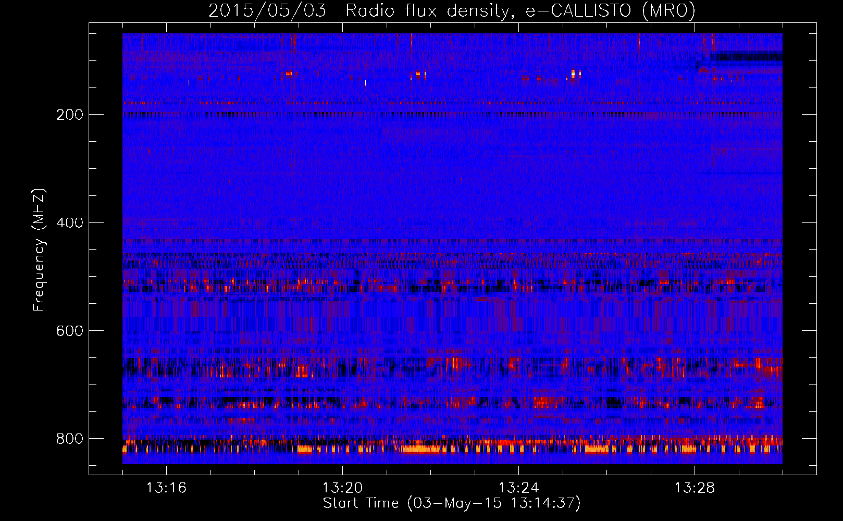Click the 'Start Time (03-May-15 13:14:37)' label
This screenshot has width=843, height=521.
coord(452,503)
